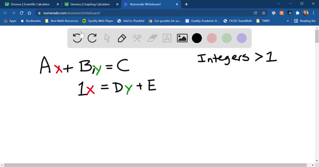Show hidden bookmarks with double chevron
This screenshot has width=319, height=167.
click(x=288, y=21)
